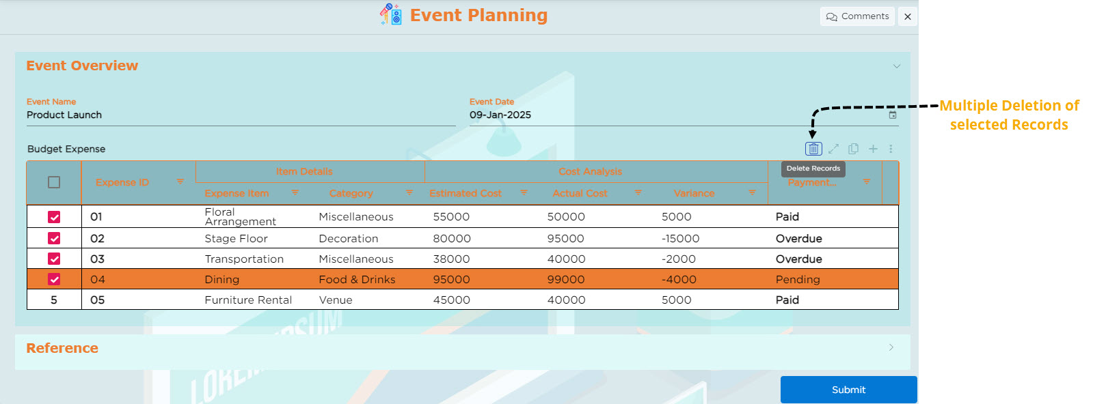Click the Submit button
Screen dimensions: 1093x404
coord(848,390)
